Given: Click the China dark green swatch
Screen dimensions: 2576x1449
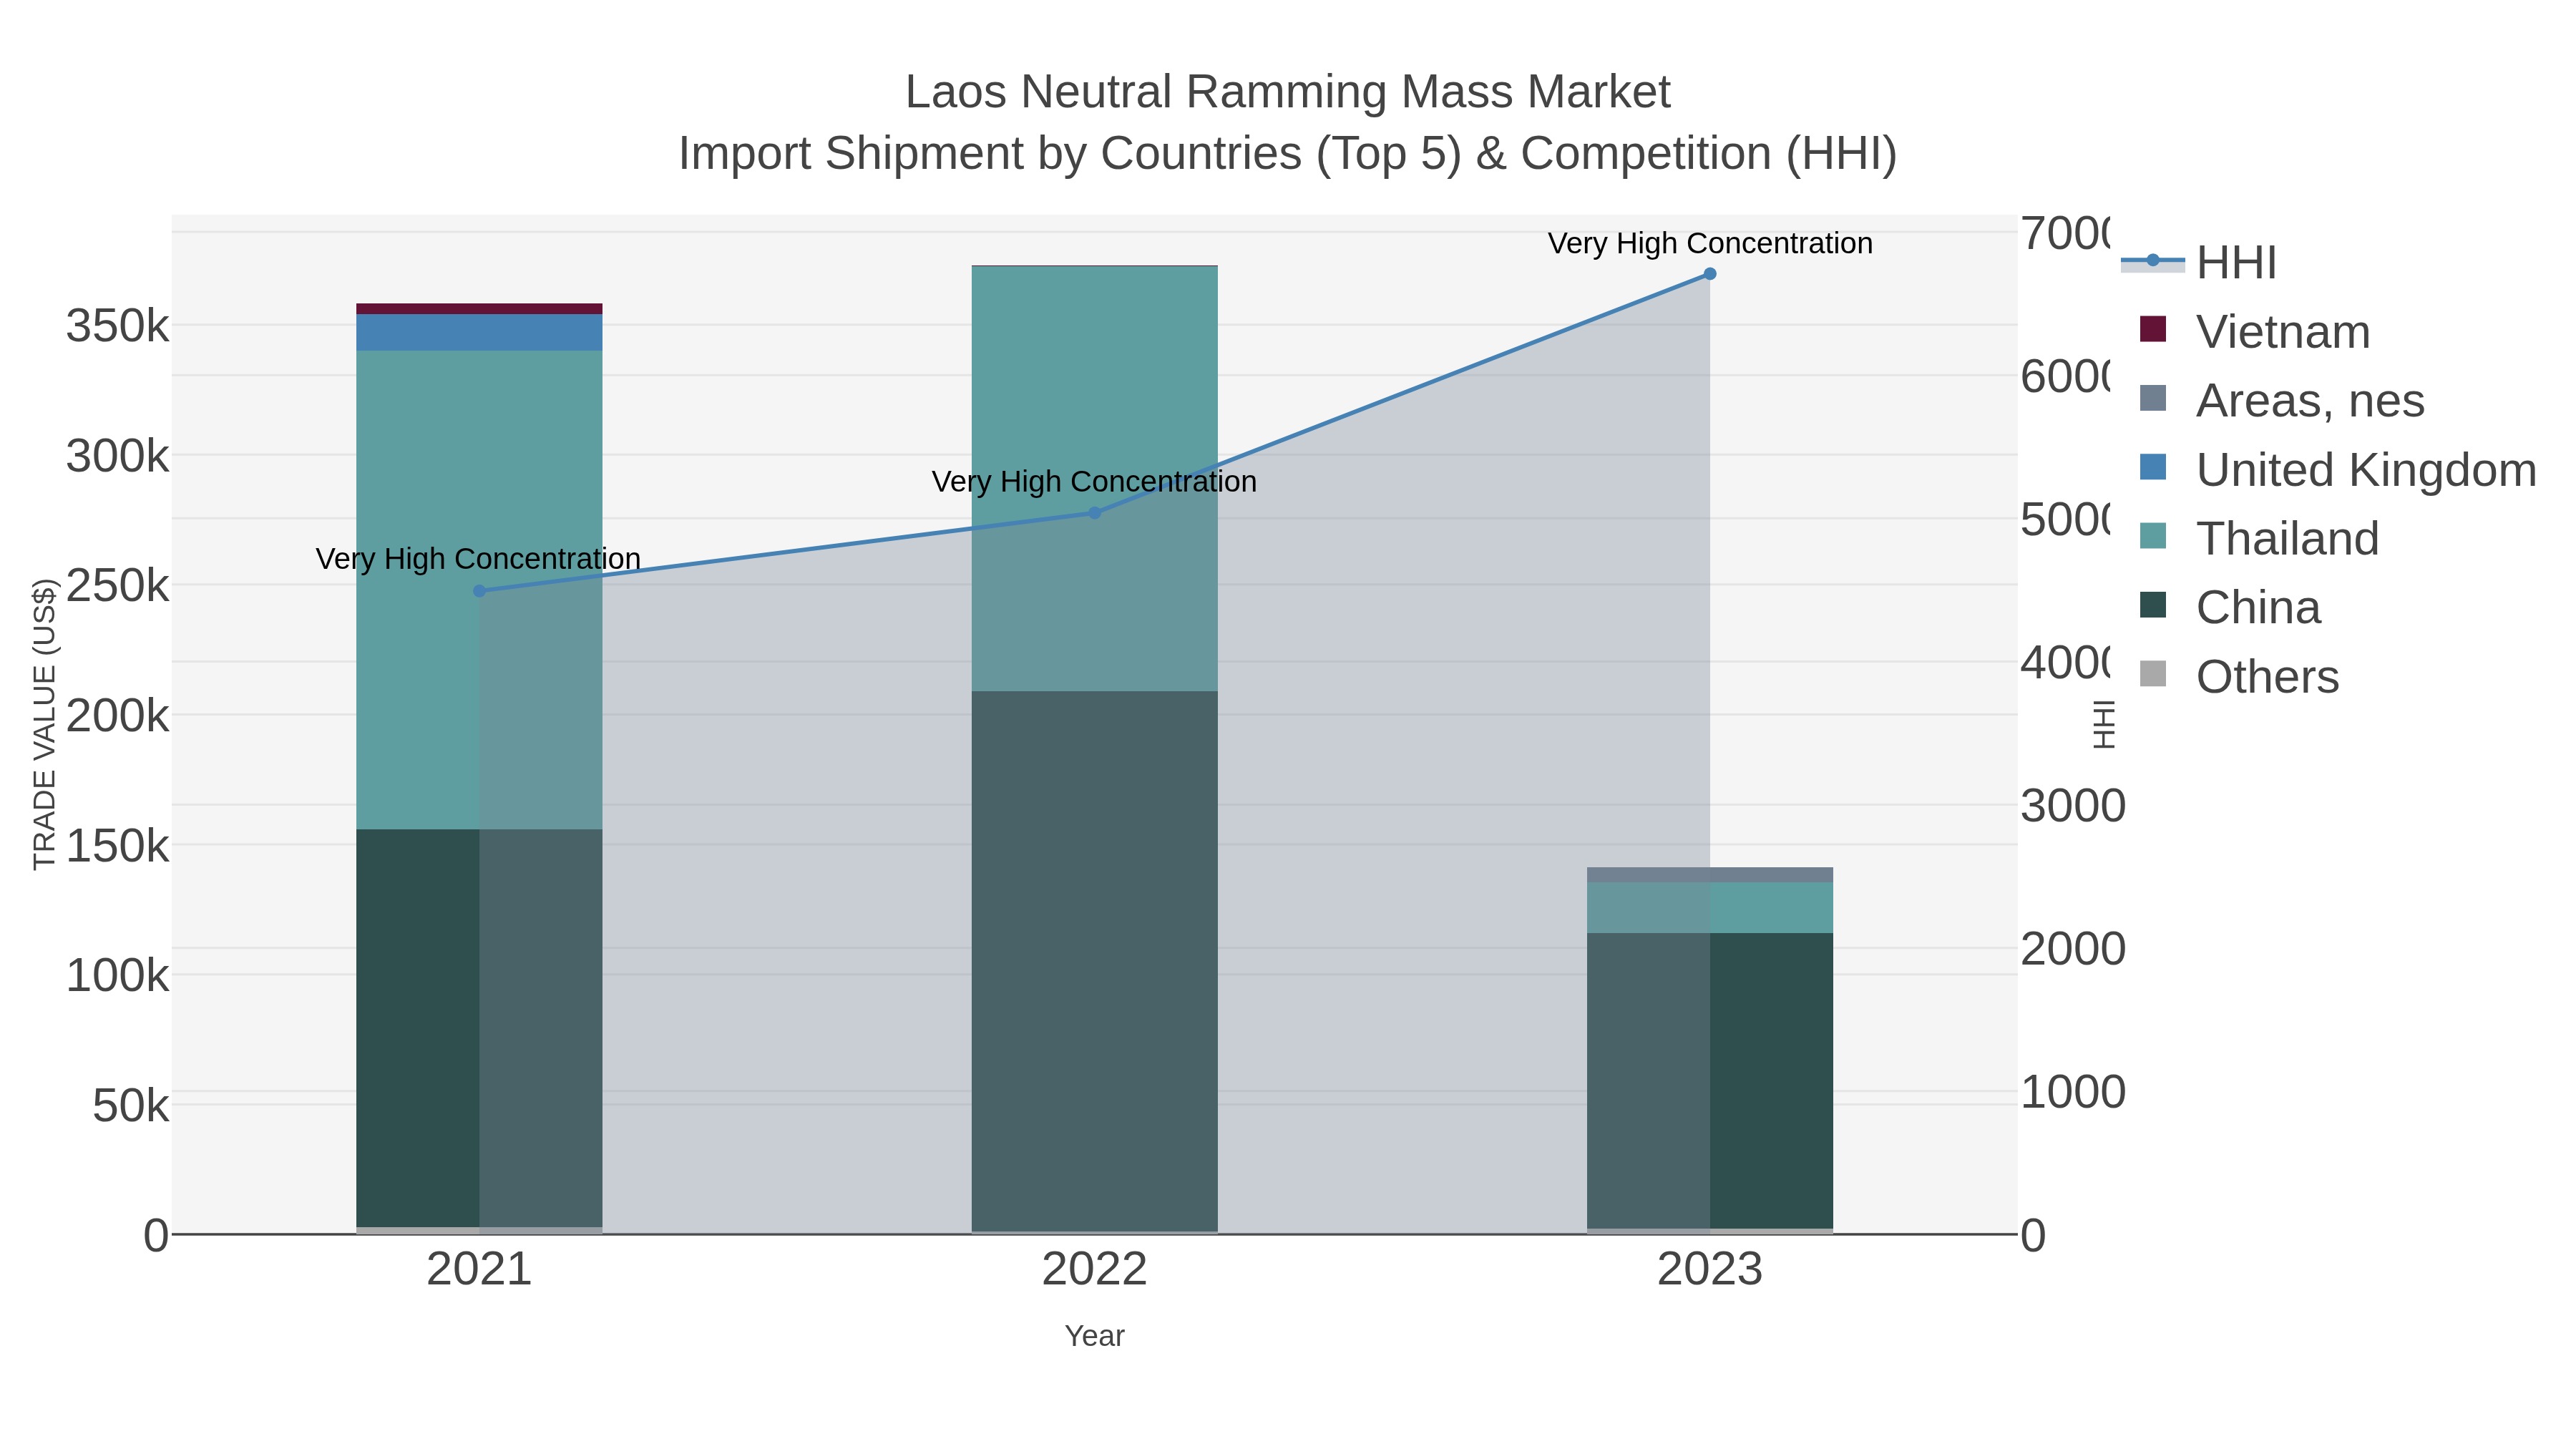Looking at the screenshot, I should click(2153, 605).
